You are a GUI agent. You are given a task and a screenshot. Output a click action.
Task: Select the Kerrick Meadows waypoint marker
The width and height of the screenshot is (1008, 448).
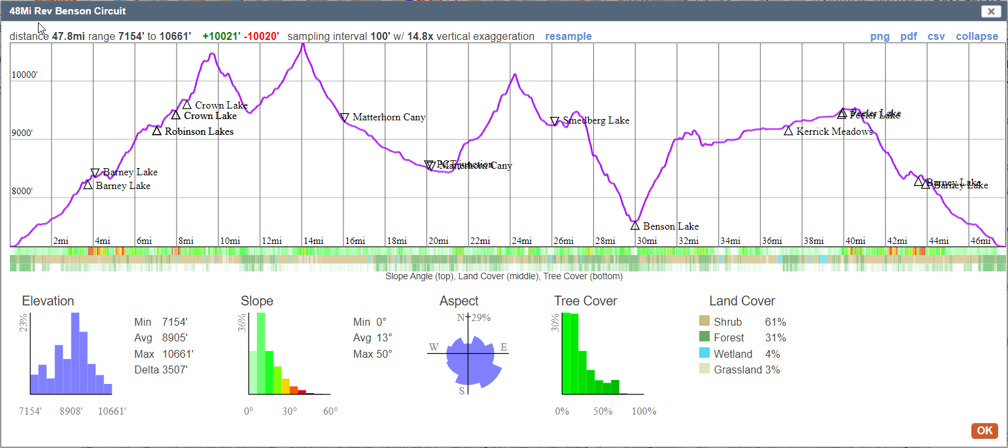pyautogui.click(x=788, y=131)
